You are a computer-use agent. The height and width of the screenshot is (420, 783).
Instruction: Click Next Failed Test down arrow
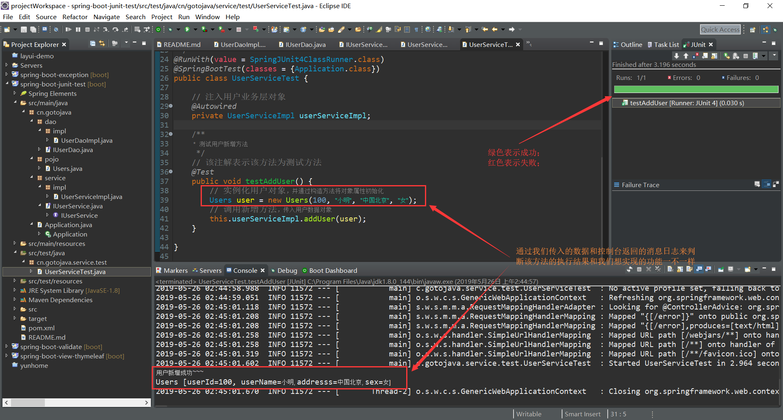[x=677, y=56]
